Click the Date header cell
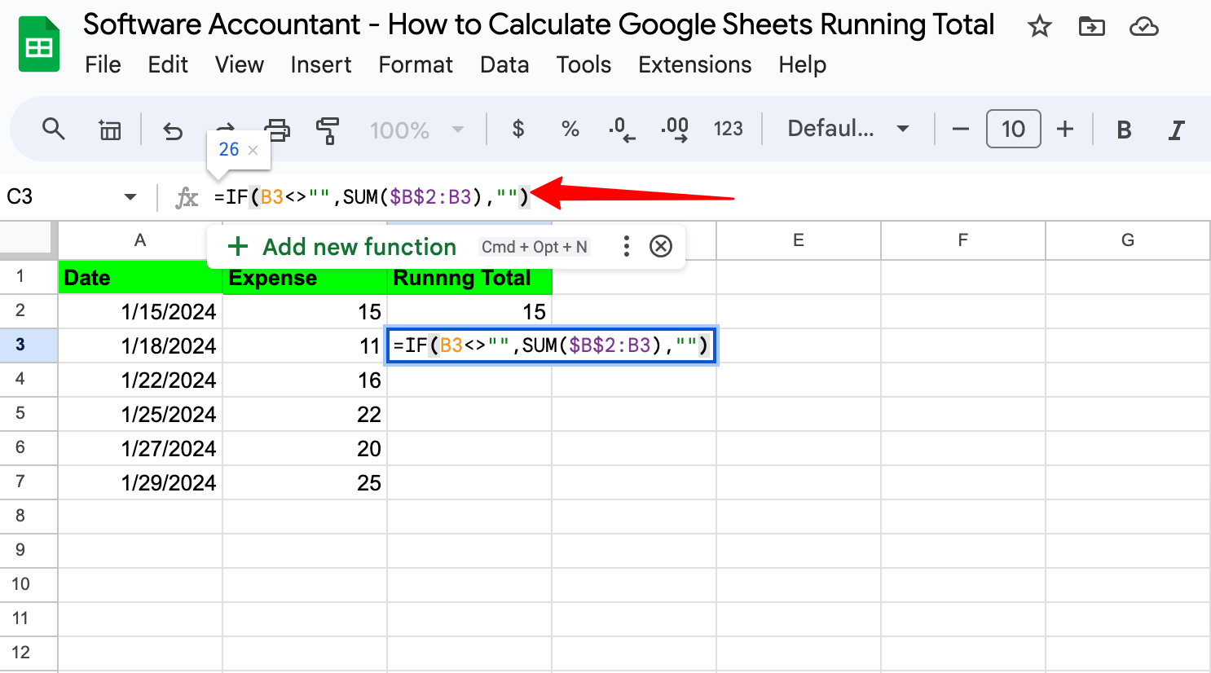1211x673 pixels. [x=140, y=278]
